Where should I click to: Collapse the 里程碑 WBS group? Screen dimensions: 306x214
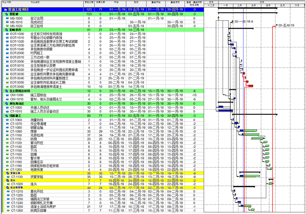point(6,14)
